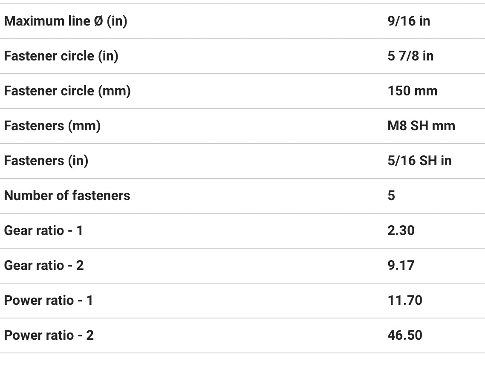485x367 pixels.
Task: Click the Fasteners (mm) label
Action: tap(52, 126)
